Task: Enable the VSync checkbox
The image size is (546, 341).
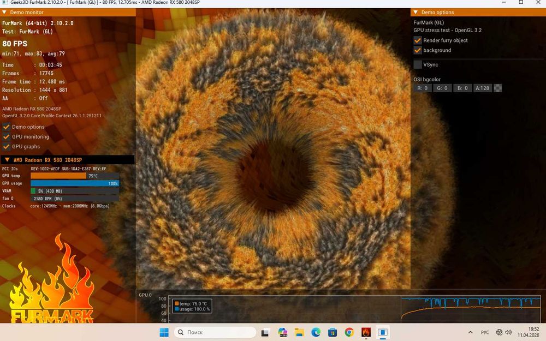Action: (x=418, y=64)
